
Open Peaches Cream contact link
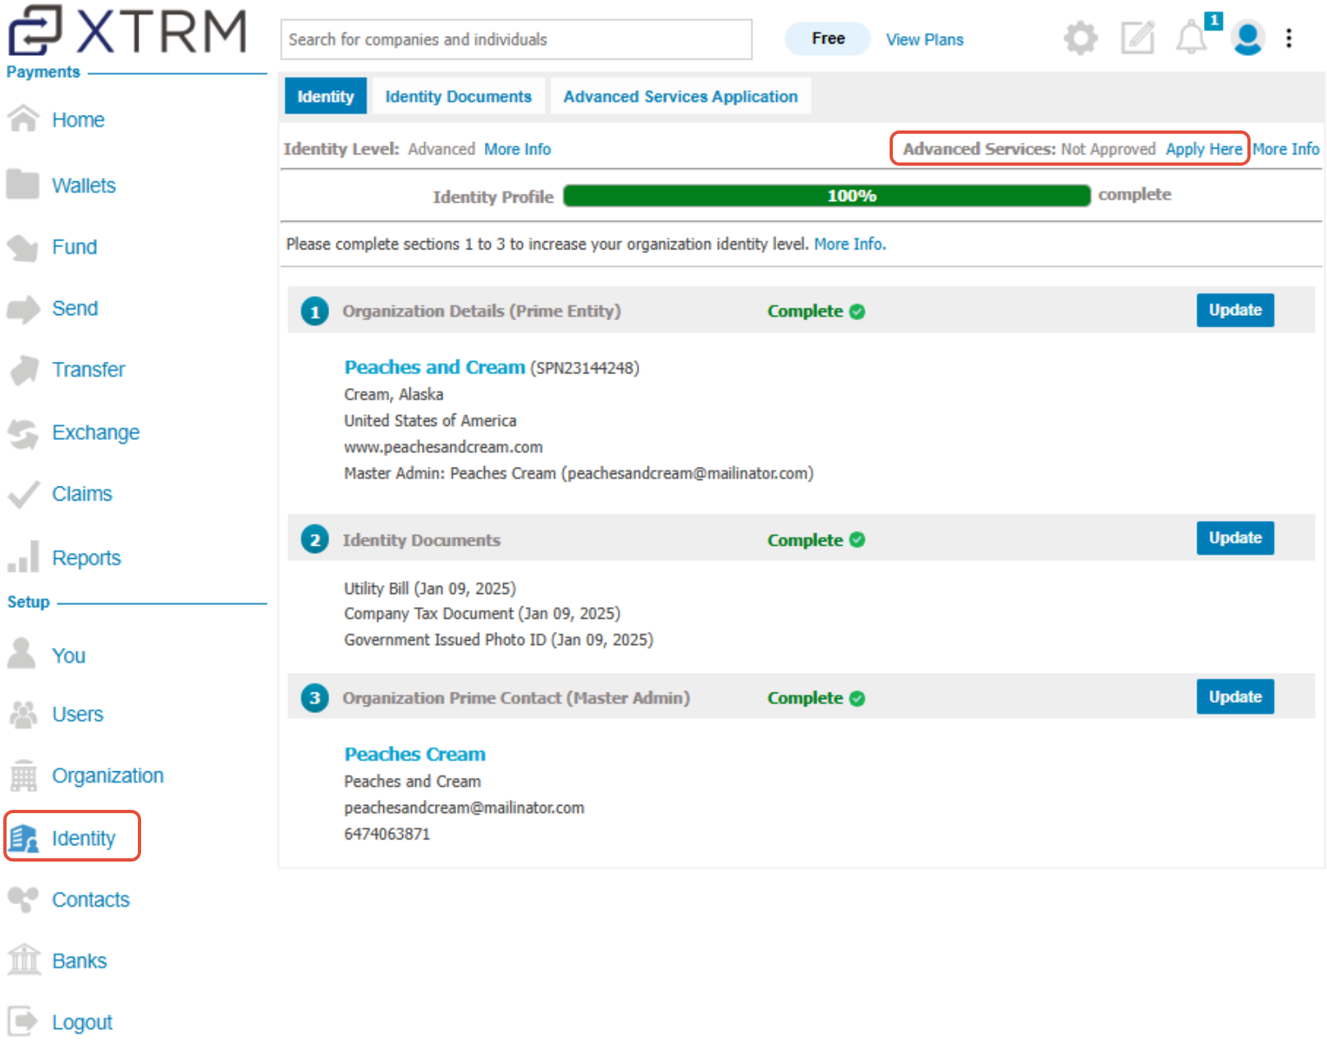click(x=414, y=754)
